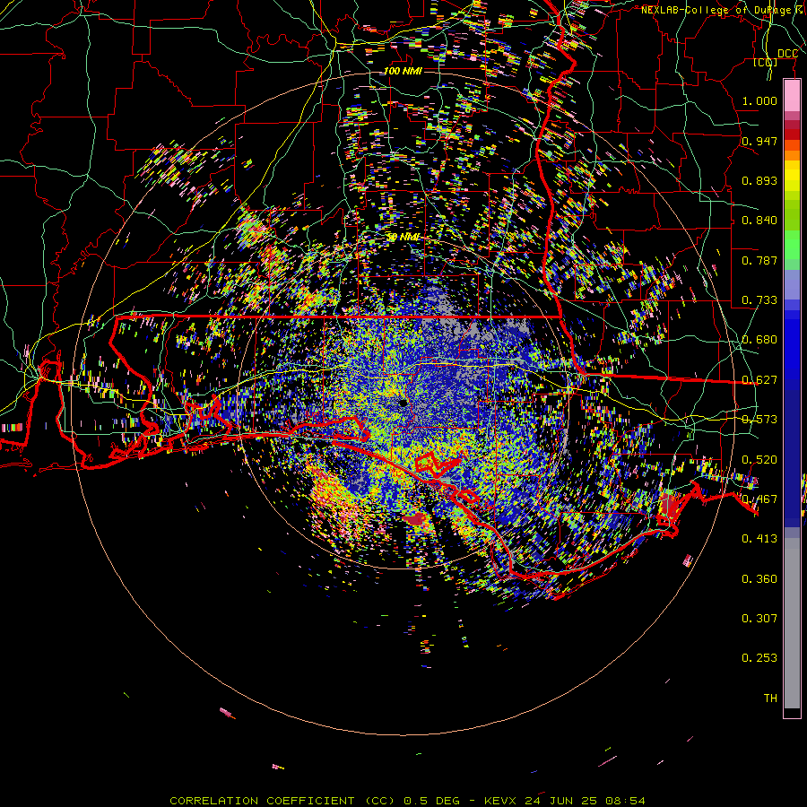The height and width of the screenshot is (807, 807).
Task: Click the 0.520 scale value
Action: point(759,460)
